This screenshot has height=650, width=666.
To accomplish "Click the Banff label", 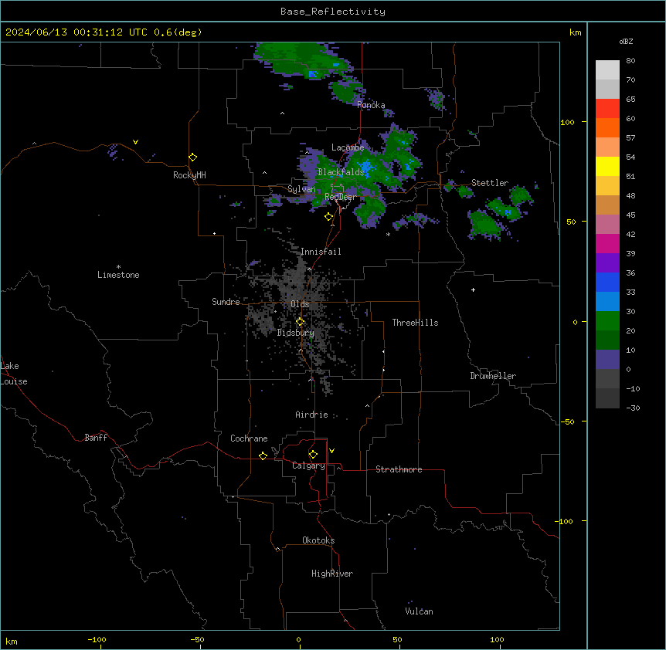I will pyautogui.click(x=96, y=438).
